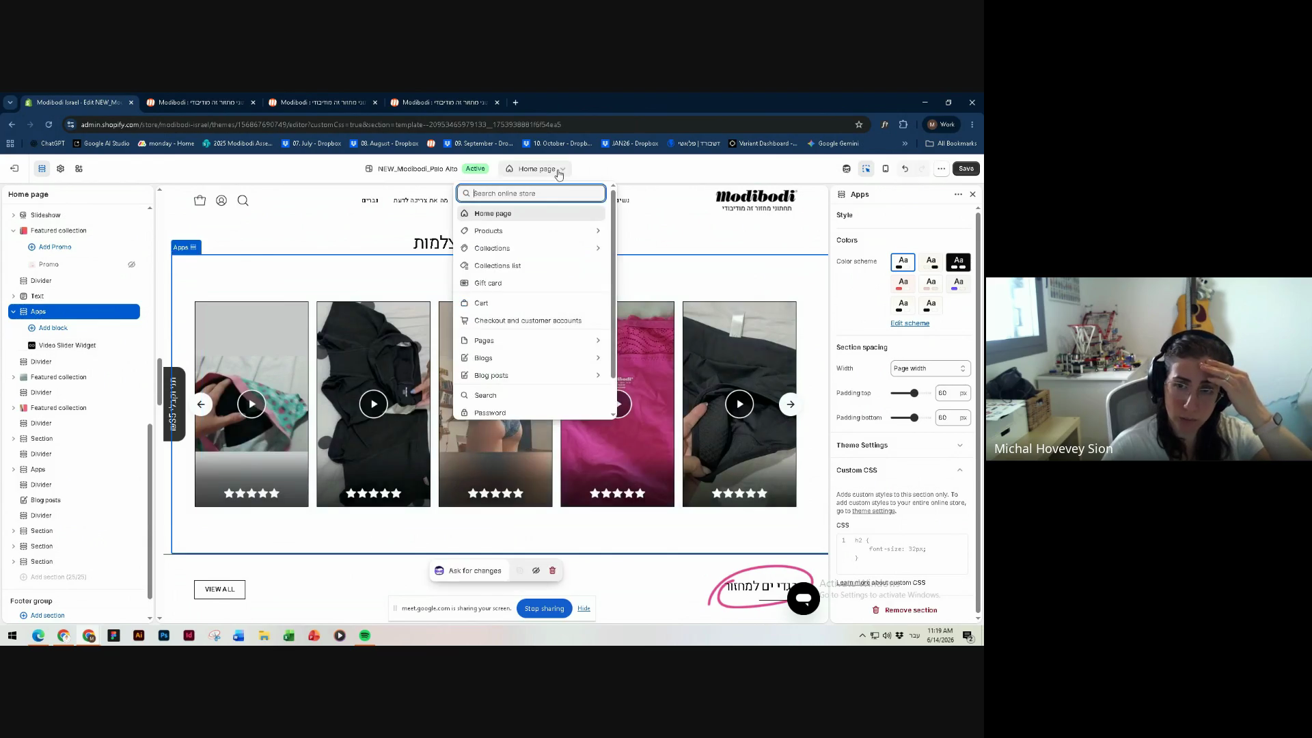Hide section using floating toolbar eye icon
Viewport: 1312px width, 738px height.
[536, 571]
